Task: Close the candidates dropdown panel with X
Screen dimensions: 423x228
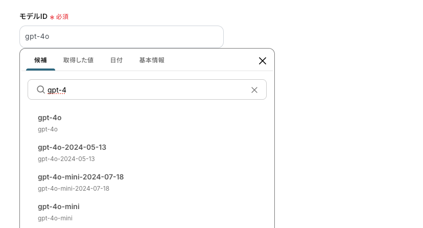Action: click(263, 61)
